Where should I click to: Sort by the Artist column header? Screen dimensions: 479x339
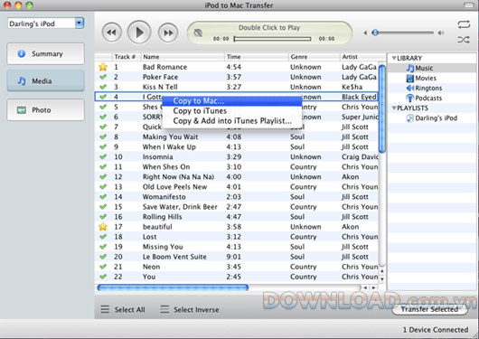tap(362, 57)
